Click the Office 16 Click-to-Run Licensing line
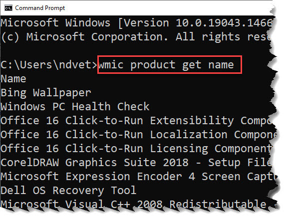The image size is (284, 217). (x=136, y=149)
